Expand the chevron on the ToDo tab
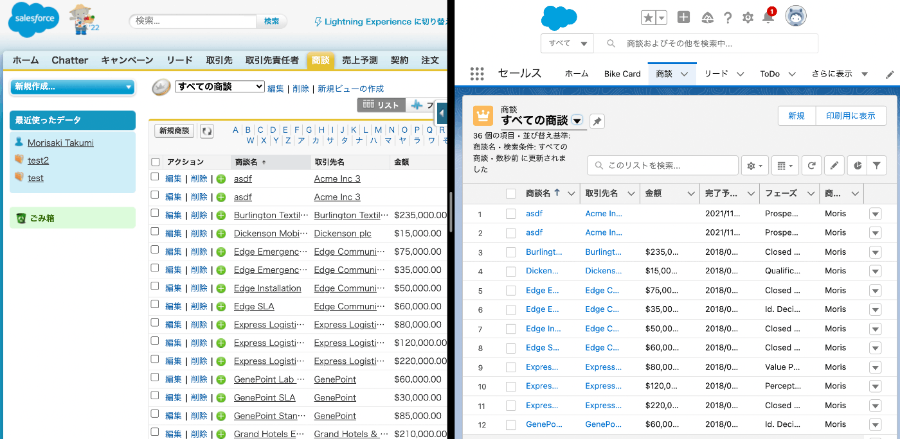900x439 pixels. click(792, 74)
